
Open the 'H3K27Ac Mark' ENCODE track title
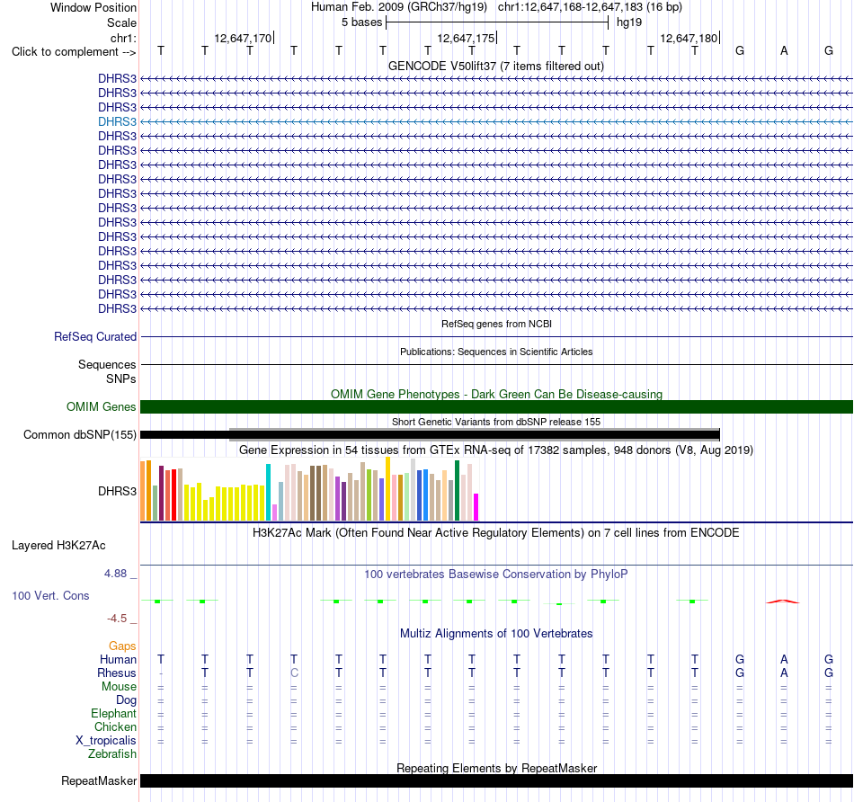(496, 533)
